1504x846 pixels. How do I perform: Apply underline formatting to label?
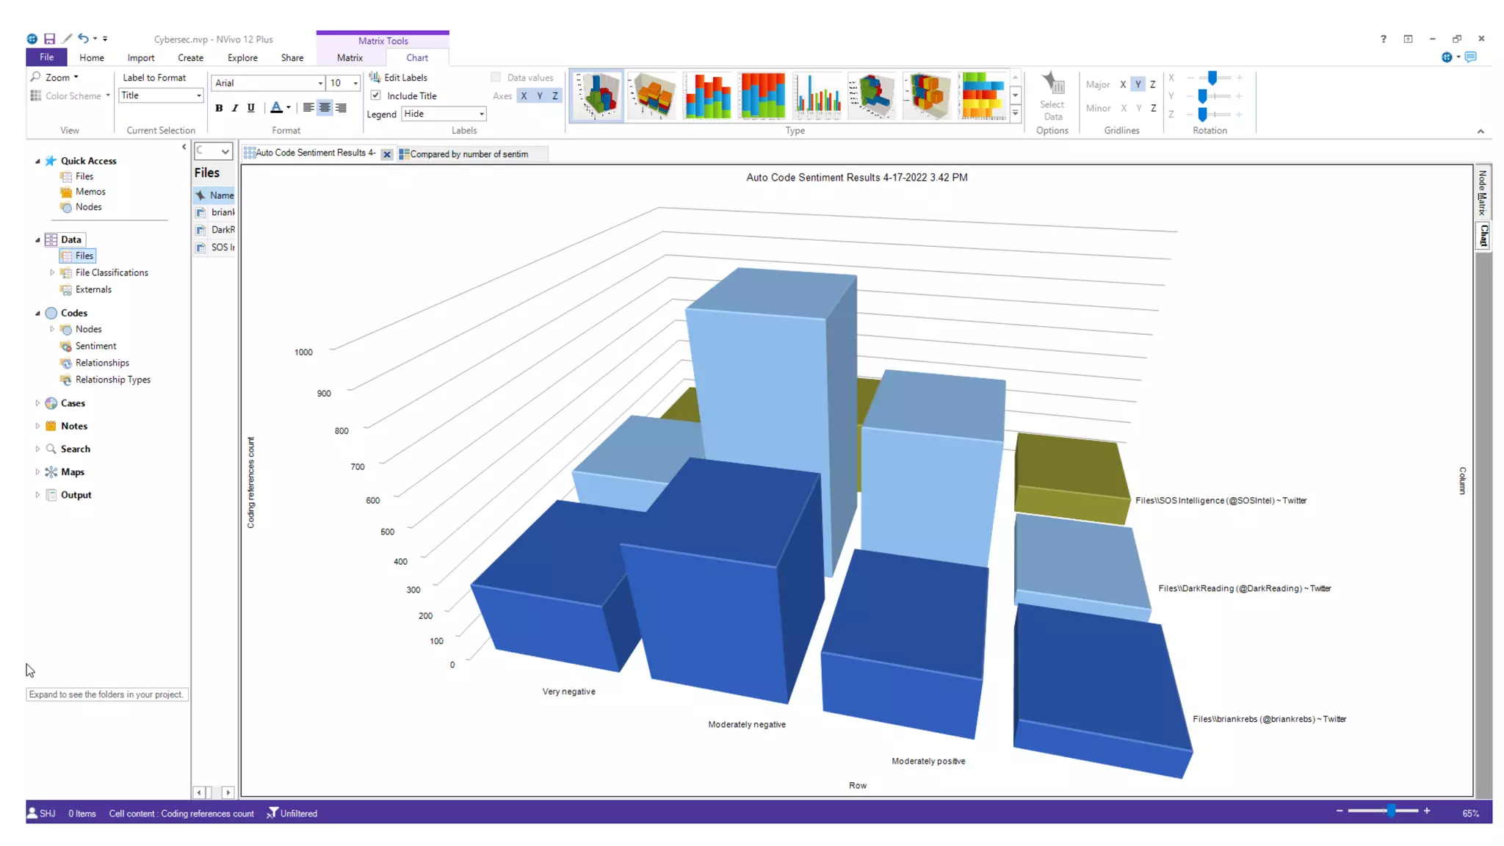251,108
